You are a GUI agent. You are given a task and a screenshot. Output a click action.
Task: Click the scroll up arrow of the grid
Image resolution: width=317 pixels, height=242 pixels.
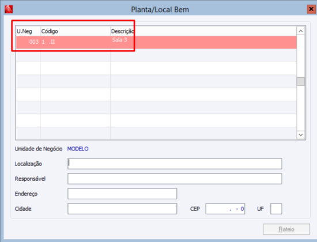click(301, 31)
